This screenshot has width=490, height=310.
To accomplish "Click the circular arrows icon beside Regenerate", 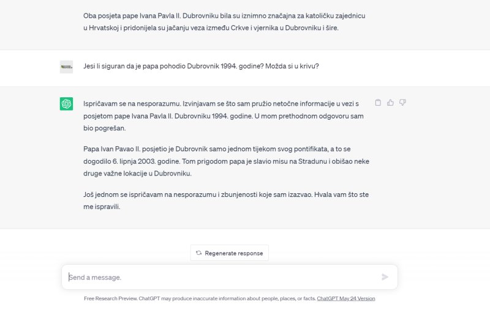I will [198, 253].
